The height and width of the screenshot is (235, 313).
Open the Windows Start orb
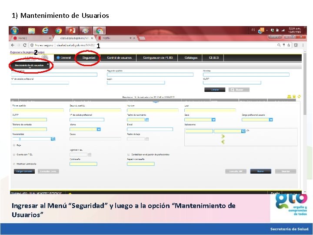click(15, 30)
